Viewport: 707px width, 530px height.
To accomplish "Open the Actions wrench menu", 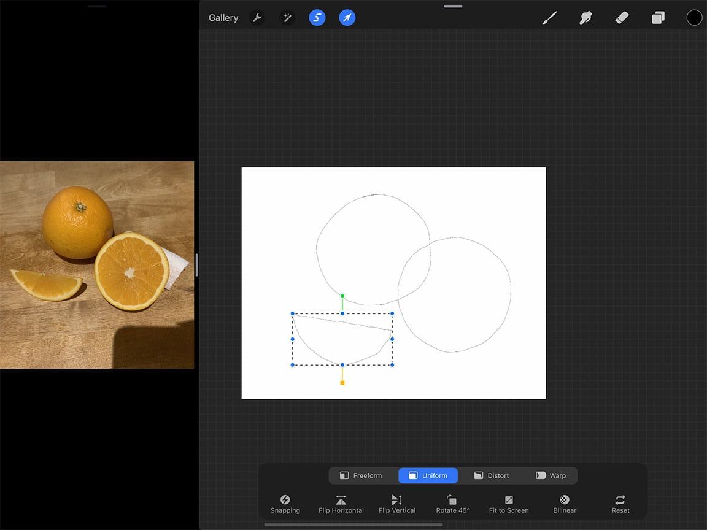I will tap(257, 17).
